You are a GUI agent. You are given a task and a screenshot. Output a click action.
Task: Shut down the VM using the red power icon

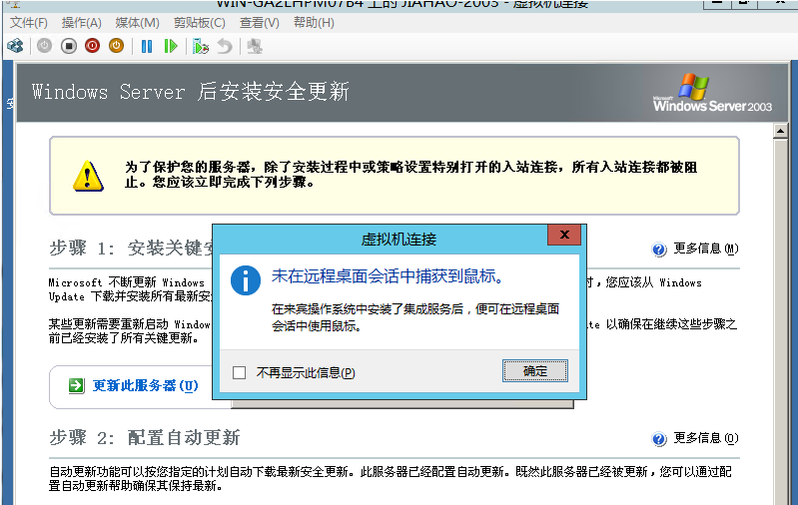[x=92, y=46]
